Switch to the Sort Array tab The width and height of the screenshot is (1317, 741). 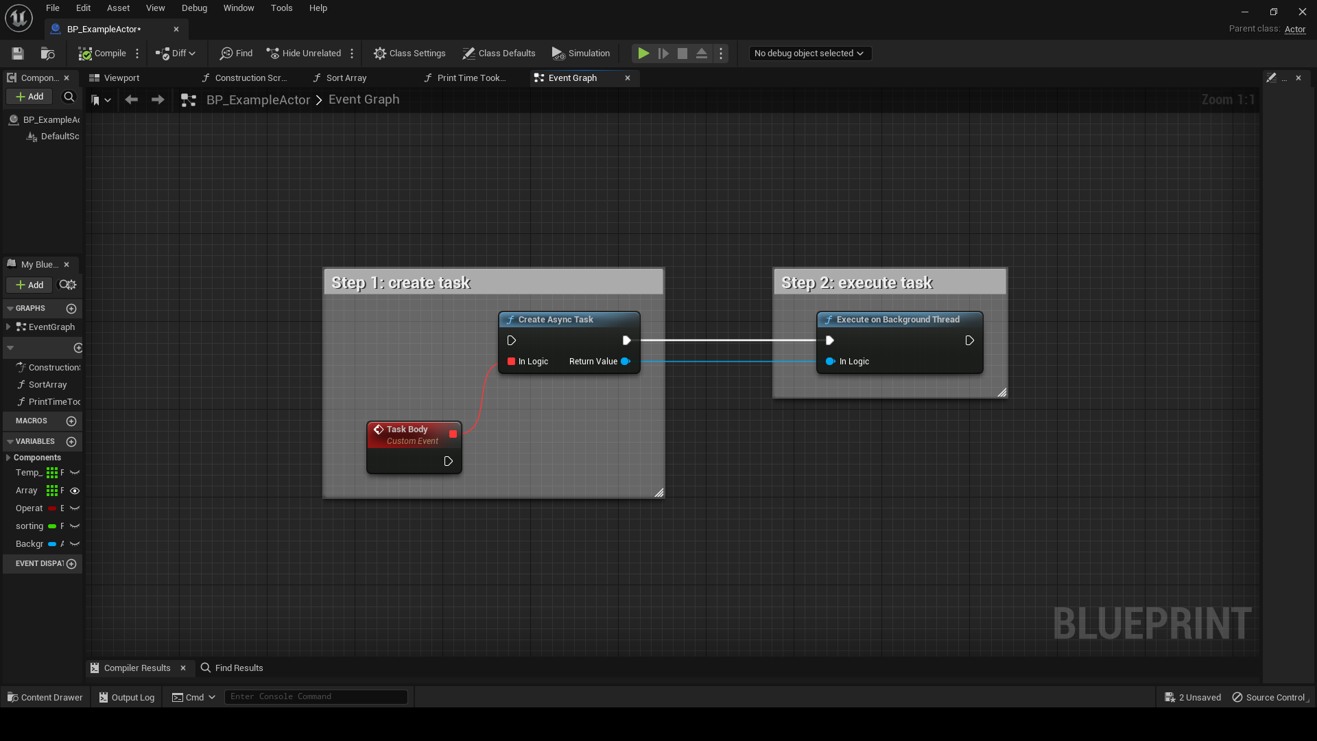[346, 78]
